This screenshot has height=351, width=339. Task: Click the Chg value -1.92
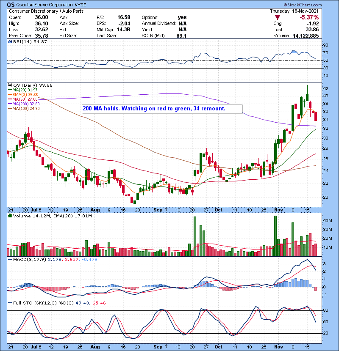click(313, 24)
